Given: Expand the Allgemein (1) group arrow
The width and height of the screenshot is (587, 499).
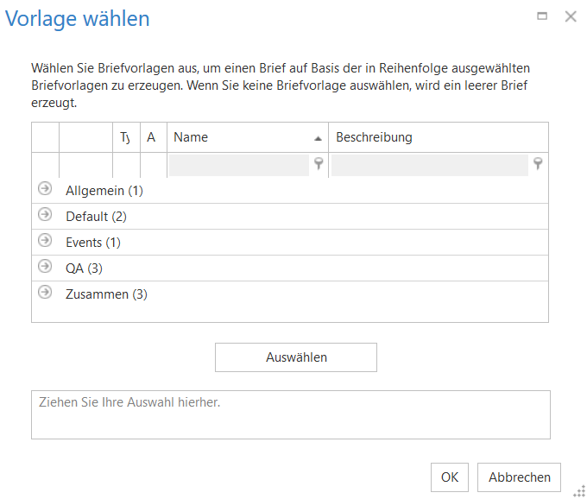Looking at the screenshot, I should coord(45,189).
